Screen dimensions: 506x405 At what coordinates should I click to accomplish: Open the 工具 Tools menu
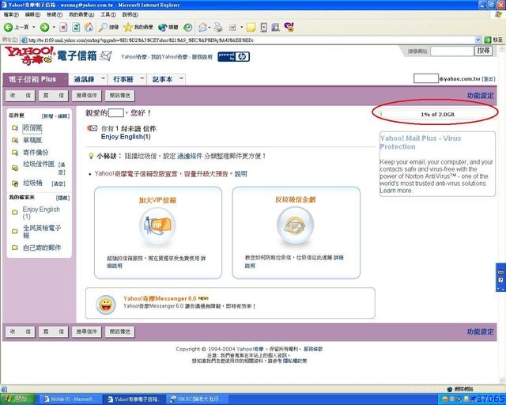click(x=108, y=14)
